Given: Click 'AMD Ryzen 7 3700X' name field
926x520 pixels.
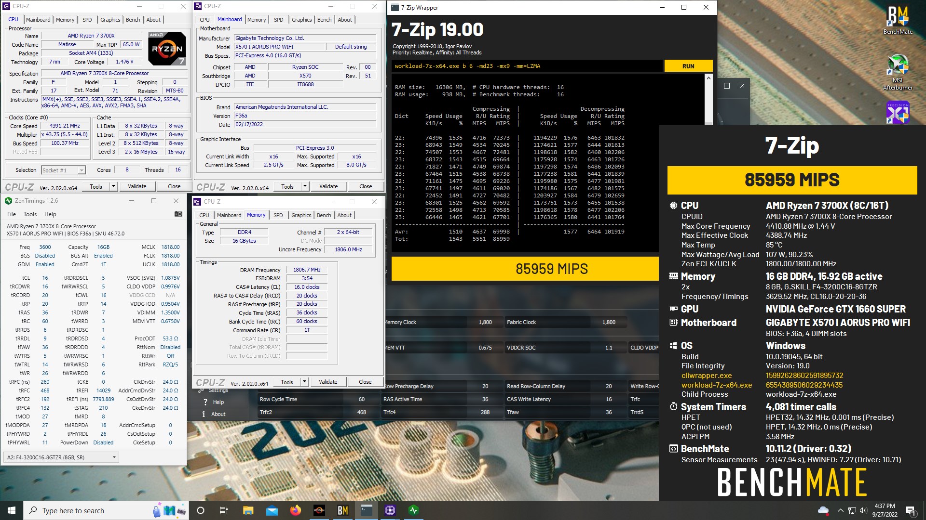Looking at the screenshot, I should tap(91, 36).
